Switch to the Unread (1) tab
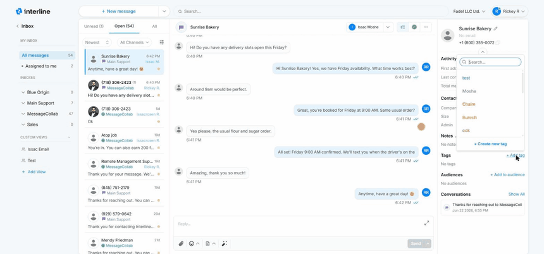 tap(94, 27)
